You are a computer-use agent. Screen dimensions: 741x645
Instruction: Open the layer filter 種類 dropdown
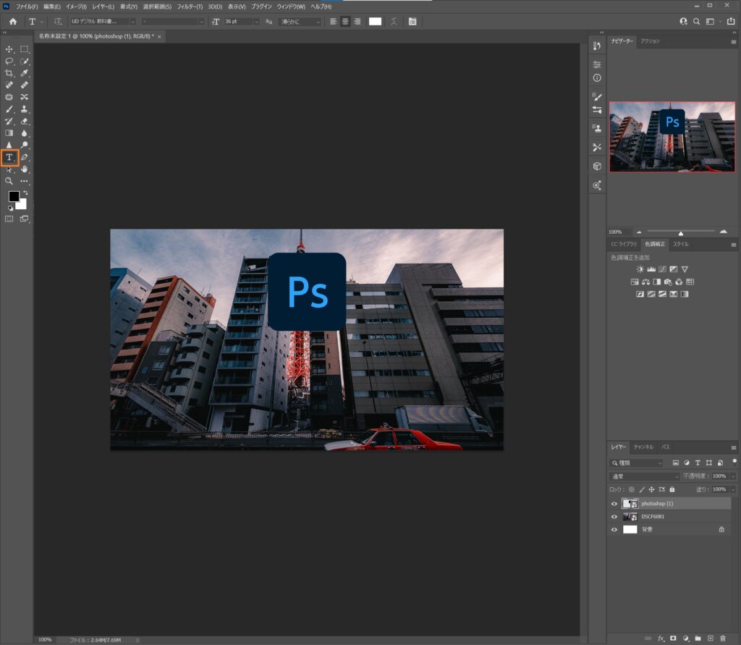[637, 463]
